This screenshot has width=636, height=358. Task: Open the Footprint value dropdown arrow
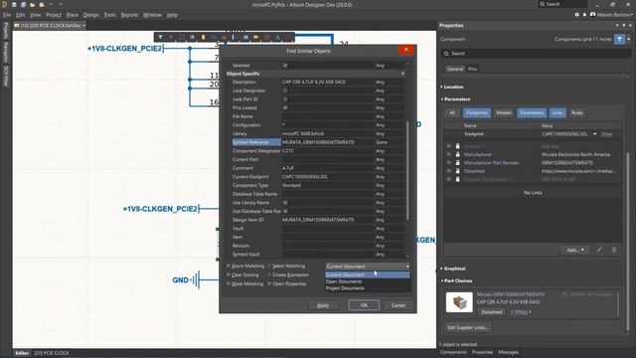click(595, 134)
